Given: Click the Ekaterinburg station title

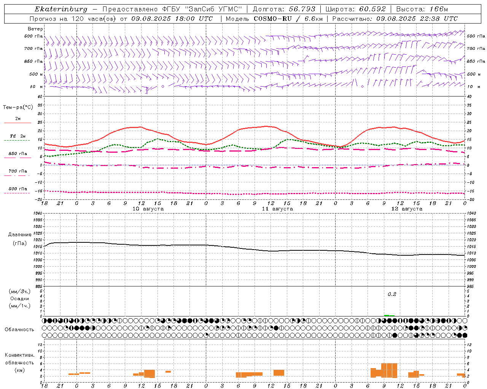Looking at the screenshot, I should coord(61,9).
